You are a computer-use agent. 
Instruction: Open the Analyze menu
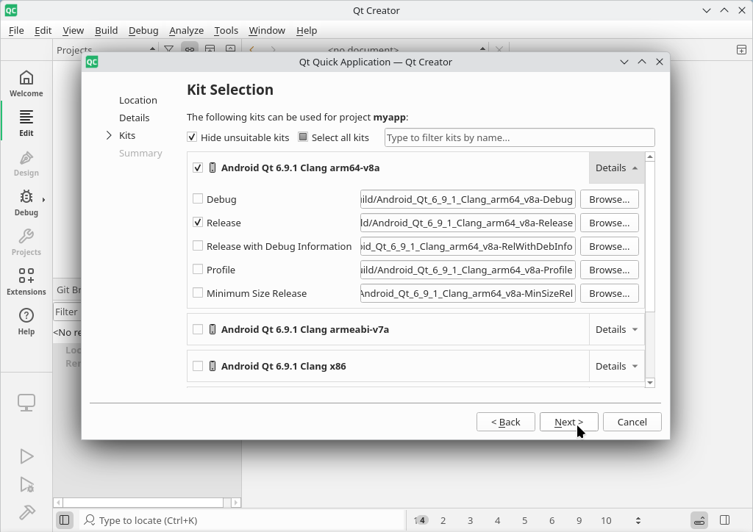pos(186,30)
